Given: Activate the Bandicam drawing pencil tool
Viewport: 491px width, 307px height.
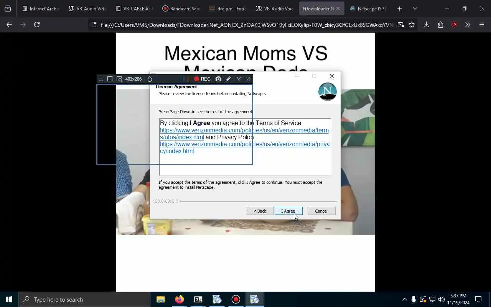Looking at the screenshot, I should point(228,79).
